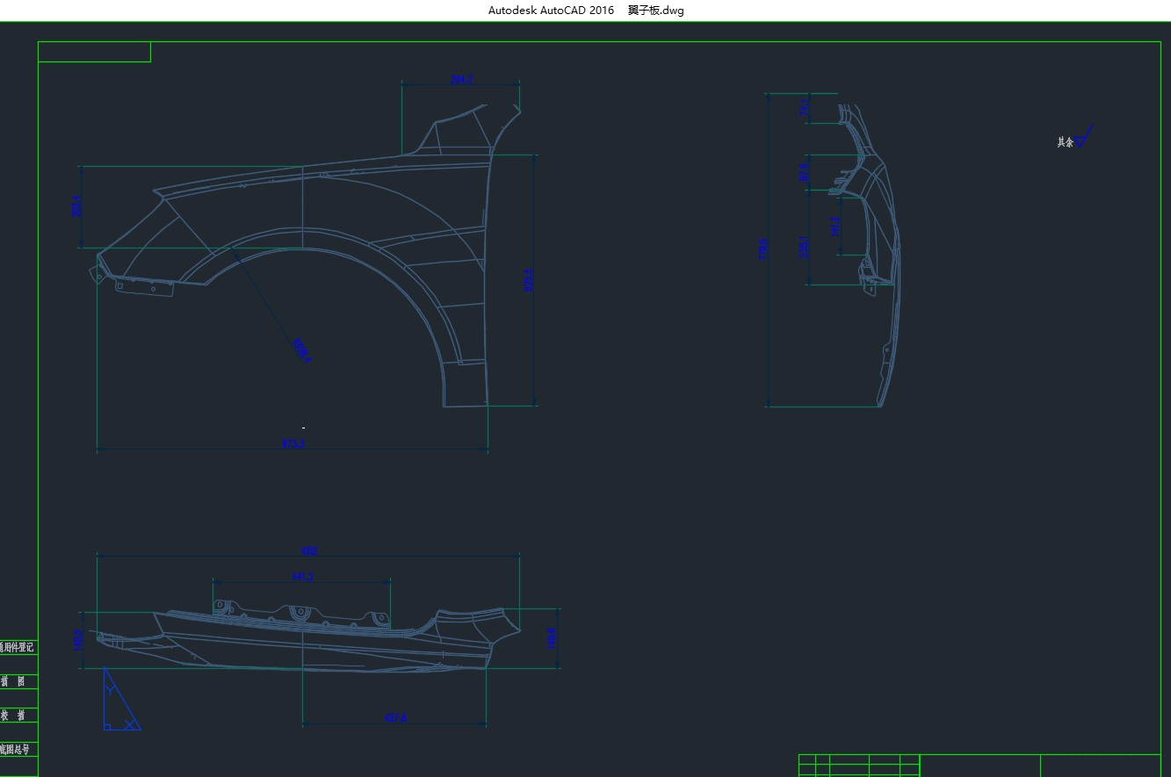This screenshot has width=1171, height=777.
Task: Click the 140.5 dimension text
Action: pyautogui.click(x=77, y=640)
